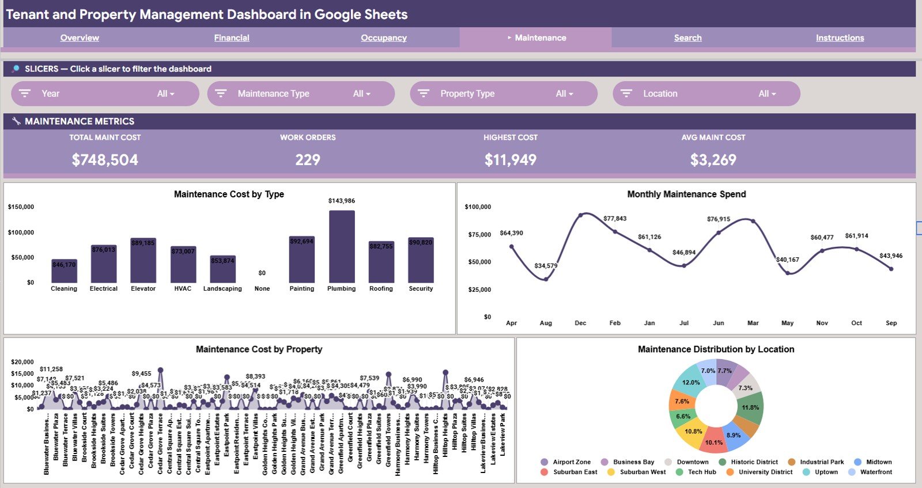Select the Security bar in cost chart
This screenshot has height=488, width=922.
click(421, 260)
